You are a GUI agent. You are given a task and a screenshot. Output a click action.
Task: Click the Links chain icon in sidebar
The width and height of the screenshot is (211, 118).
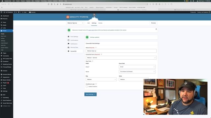tap(1, 28)
